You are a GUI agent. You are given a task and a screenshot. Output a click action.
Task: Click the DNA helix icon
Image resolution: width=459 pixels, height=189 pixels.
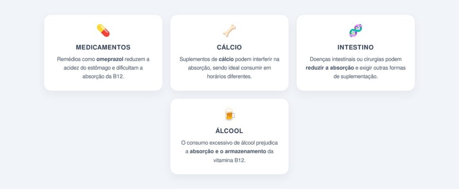tap(355, 30)
